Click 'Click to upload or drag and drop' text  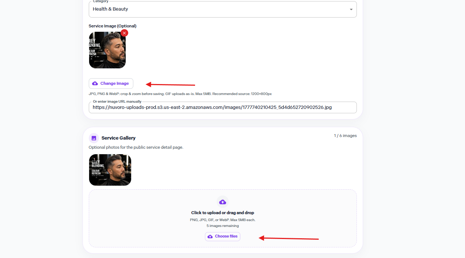point(222,213)
